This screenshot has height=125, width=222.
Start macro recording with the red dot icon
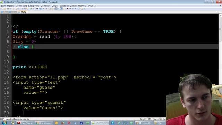[68, 9]
